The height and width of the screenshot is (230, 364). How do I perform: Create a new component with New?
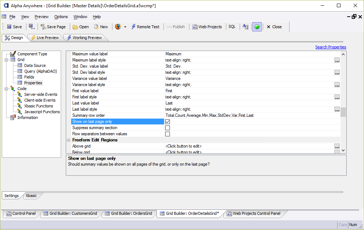(x=101, y=27)
